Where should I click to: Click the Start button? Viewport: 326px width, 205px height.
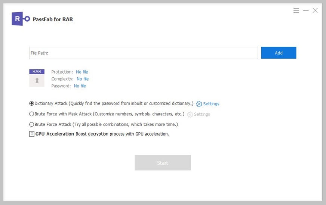[163, 163]
